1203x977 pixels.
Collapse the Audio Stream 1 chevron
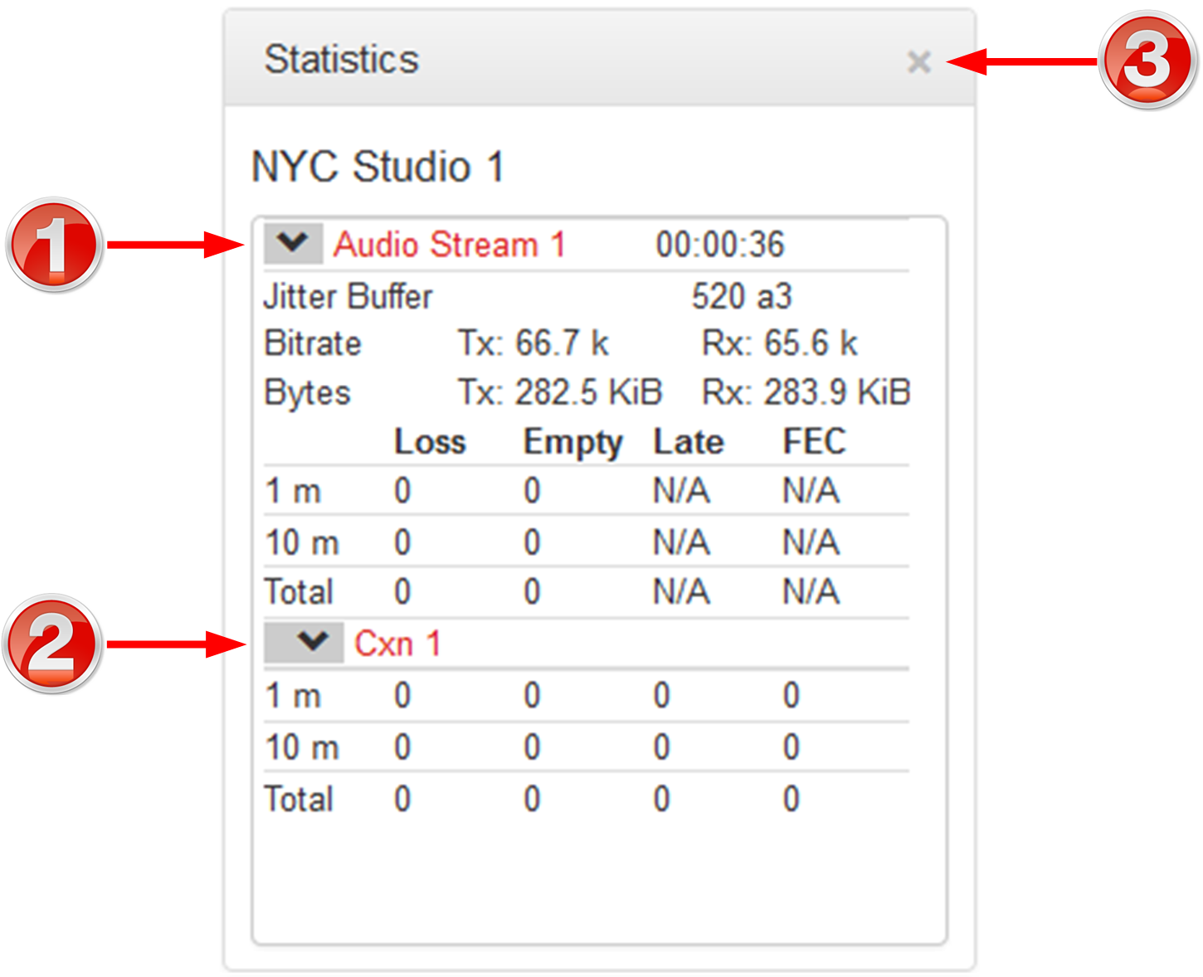(x=293, y=243)
